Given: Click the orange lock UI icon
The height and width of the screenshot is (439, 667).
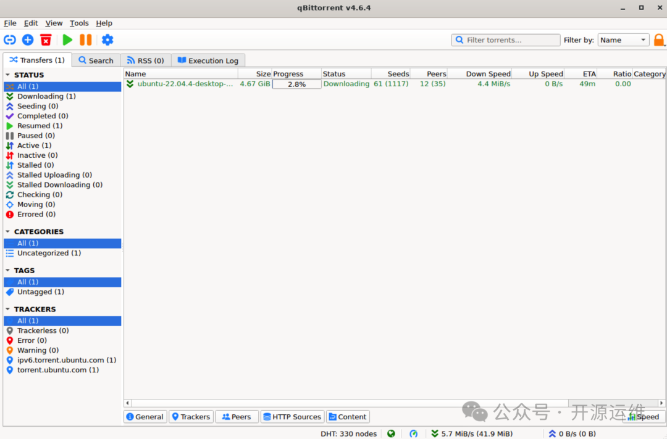Looking at the screenshot, I should coord(659,40).
